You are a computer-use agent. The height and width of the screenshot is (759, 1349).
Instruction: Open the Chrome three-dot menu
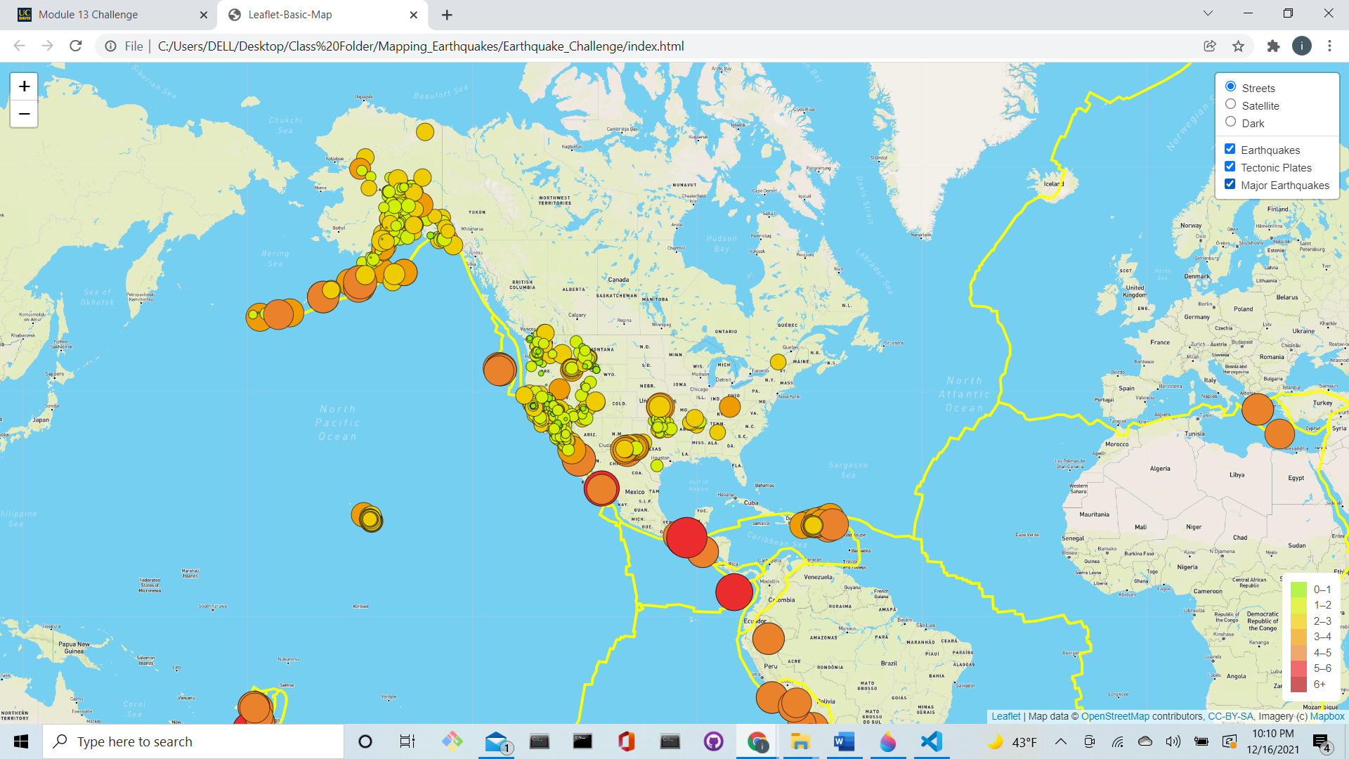pyautogui.click(x=1329, y=46)
